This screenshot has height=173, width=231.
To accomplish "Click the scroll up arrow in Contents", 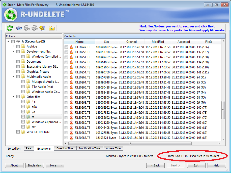I will tap(223, 41).
